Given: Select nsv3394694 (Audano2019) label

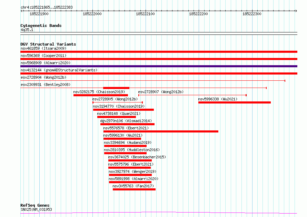Looking at the screenshot, I should (128, 142).
